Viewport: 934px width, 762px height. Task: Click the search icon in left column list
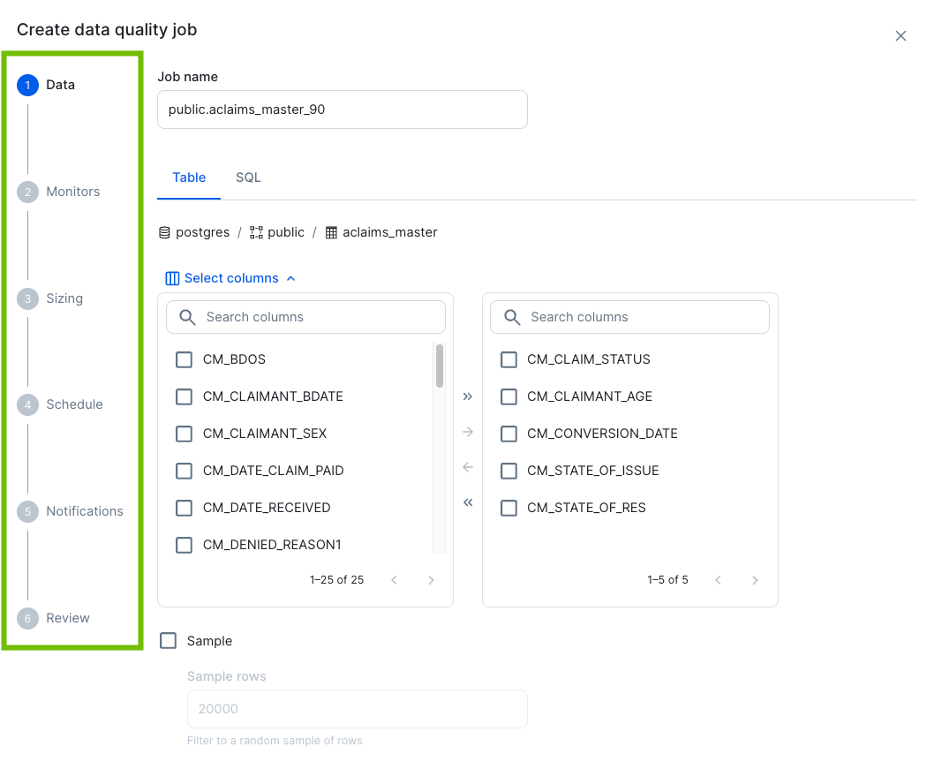coord(186,316)
